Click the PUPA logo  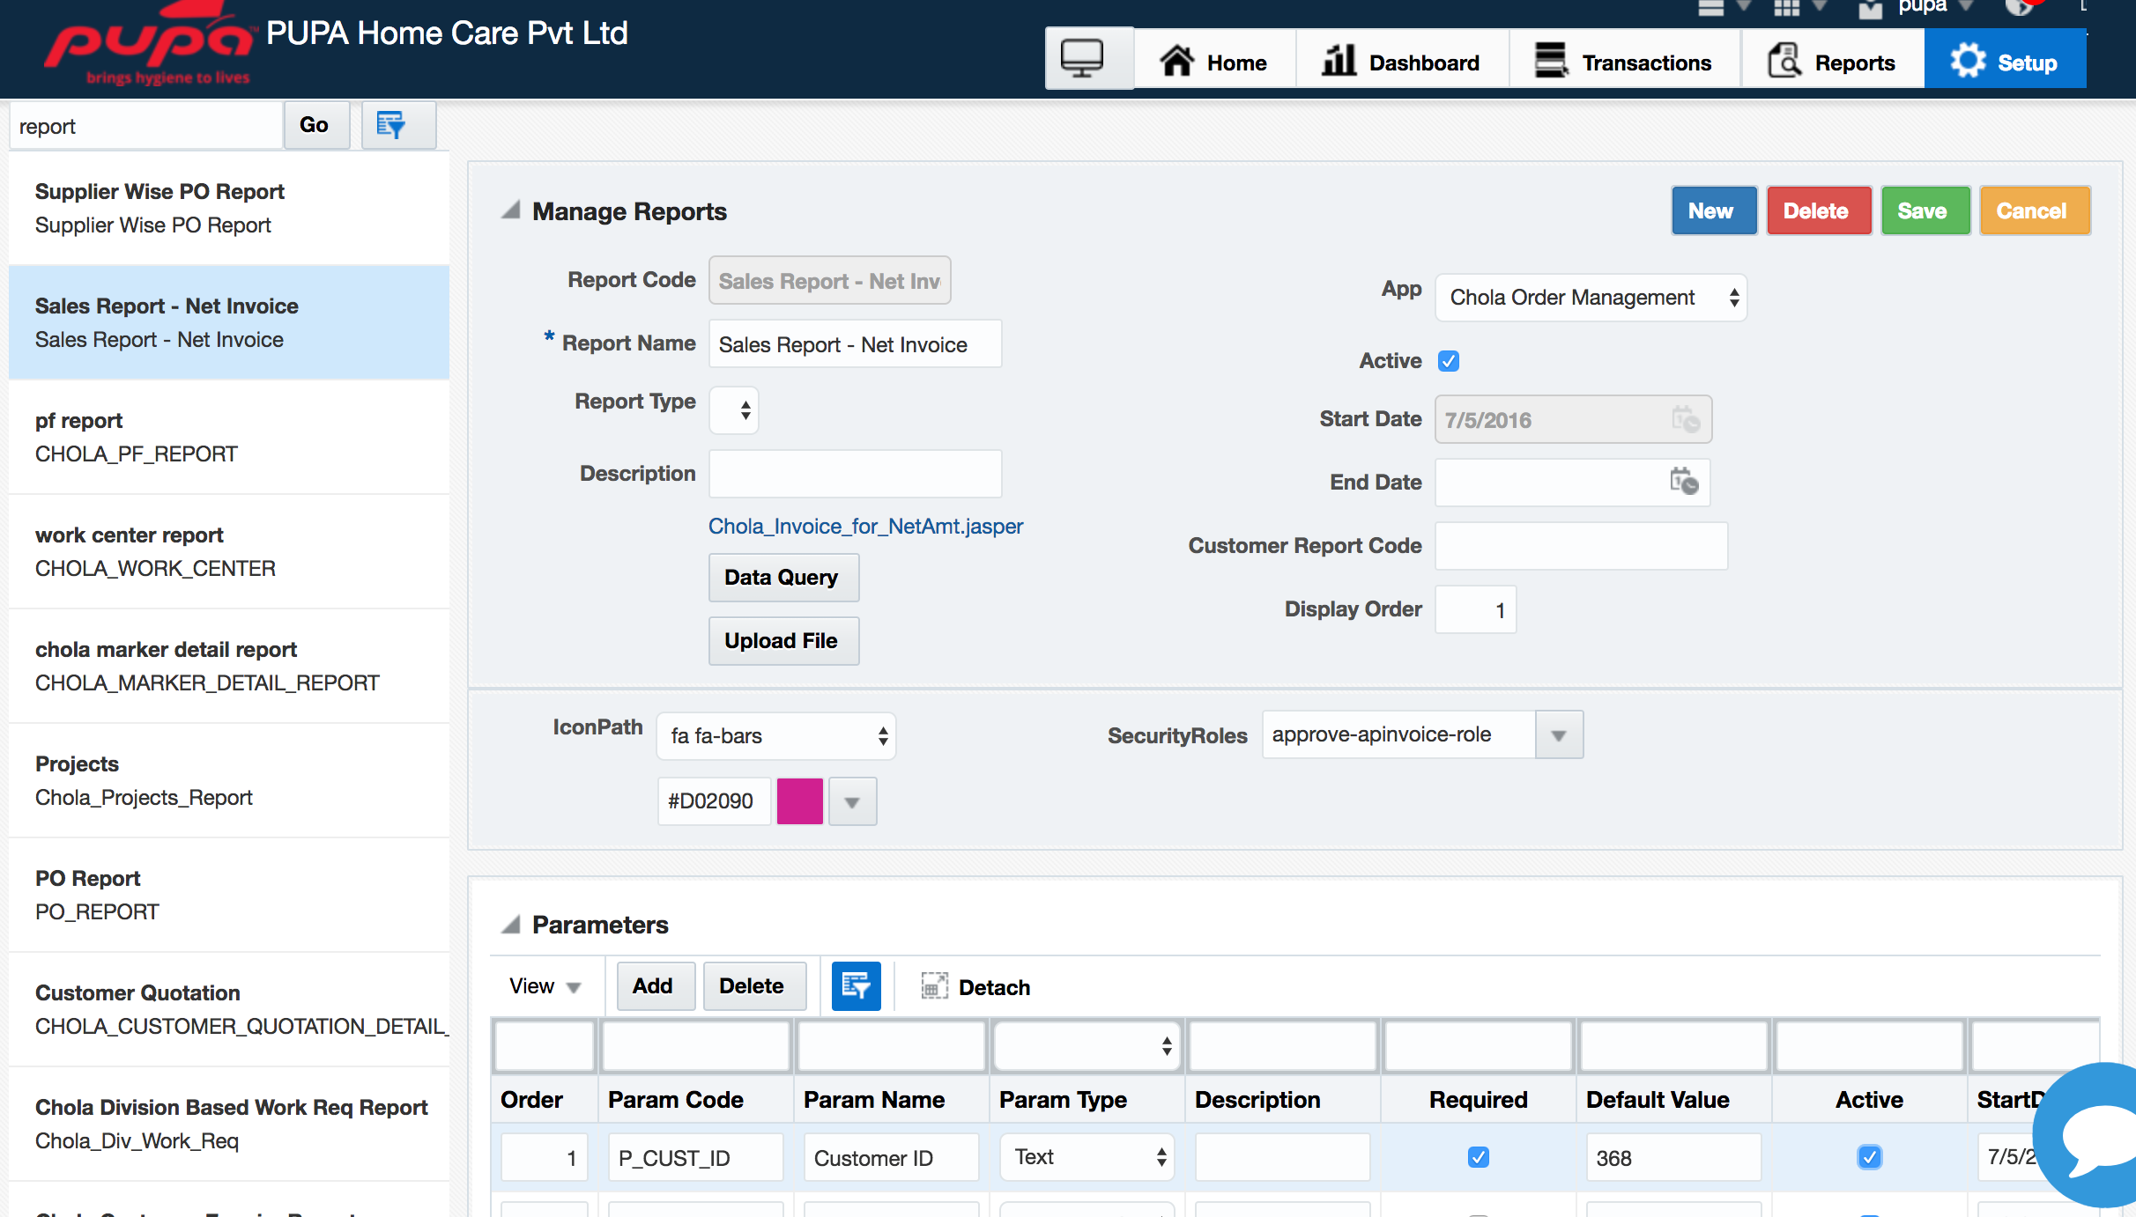148,44
